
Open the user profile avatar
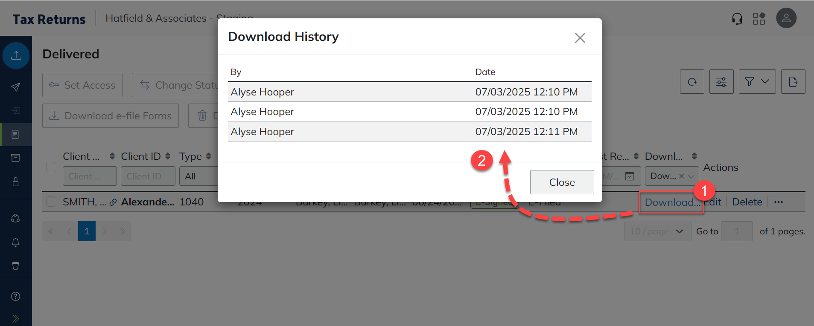coord(786,18)
